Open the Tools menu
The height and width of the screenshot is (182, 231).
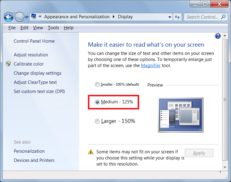(x=53, y=28)
